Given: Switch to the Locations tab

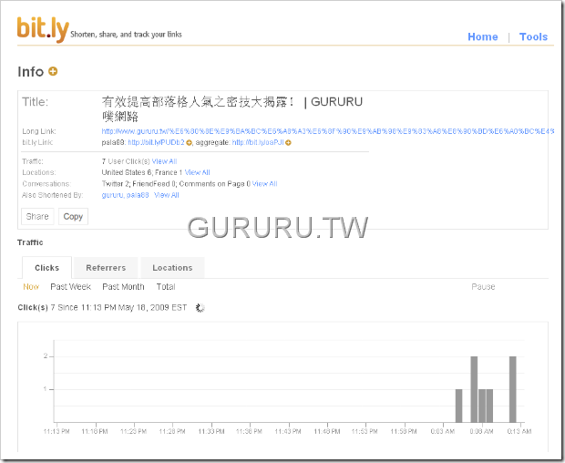Looking at the screenshot, I should [x=172, y=268].
